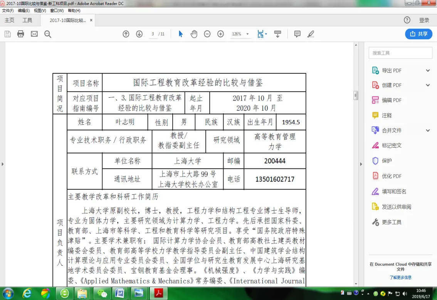Select the highlight pen tool

pyautogui.click(x=311, y=34)
